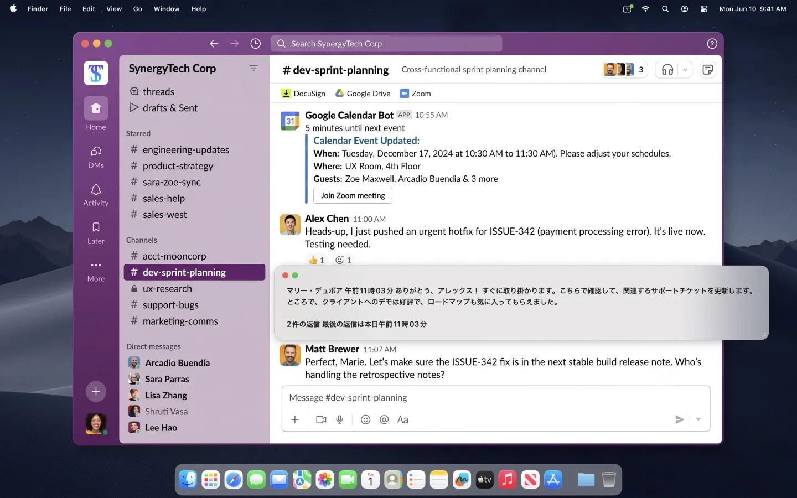Open the help question mark icon
The height and width of the screenshot is (498, 797).
tap(712, 44)
